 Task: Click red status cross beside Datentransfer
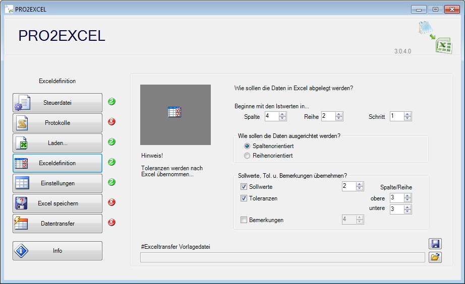tap(112, 223)
